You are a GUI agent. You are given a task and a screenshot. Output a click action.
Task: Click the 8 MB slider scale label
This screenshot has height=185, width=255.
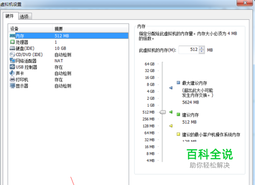point(150,153)
